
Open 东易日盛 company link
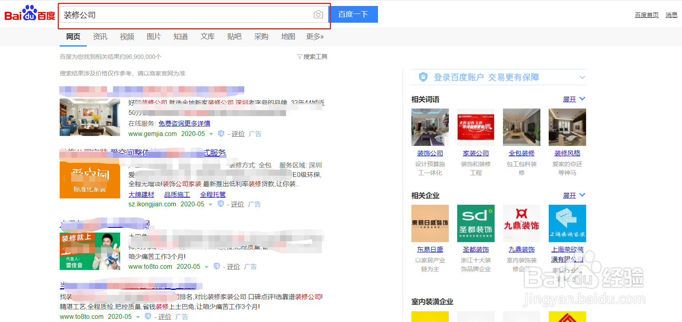(x=430, y=250)
